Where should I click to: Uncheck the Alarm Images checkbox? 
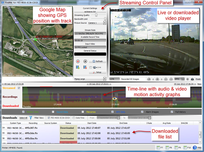pyautogui.click(x=142, y=112)
